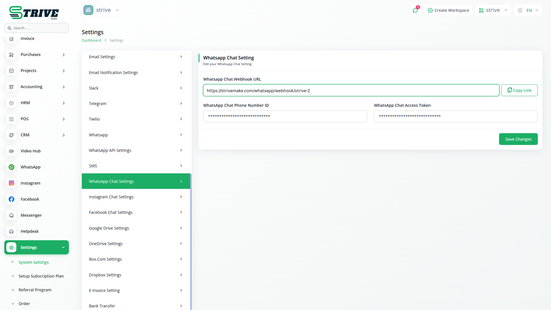Click the WhatsApp Chat Phone Number ID field
Screen dimensions: 551x310
pyautogui.click(x=285, y=117)
